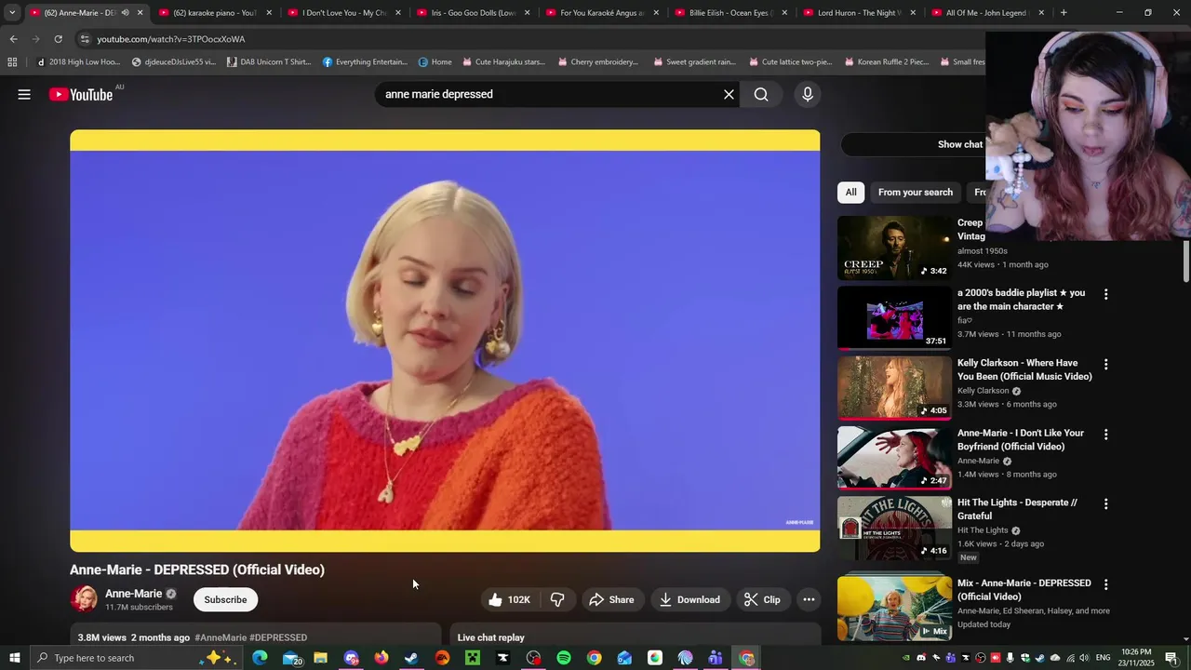Open options for Hit The Lights video
This screenshot has height=670, width=1191.
pyautogui.click(x=1105, y=503)
